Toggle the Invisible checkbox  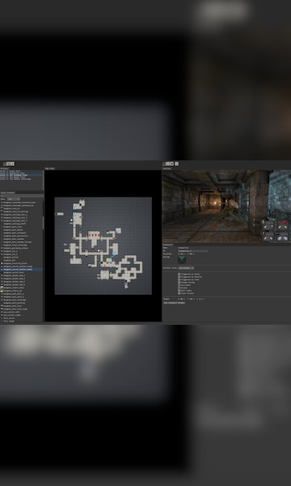point(179,285)
